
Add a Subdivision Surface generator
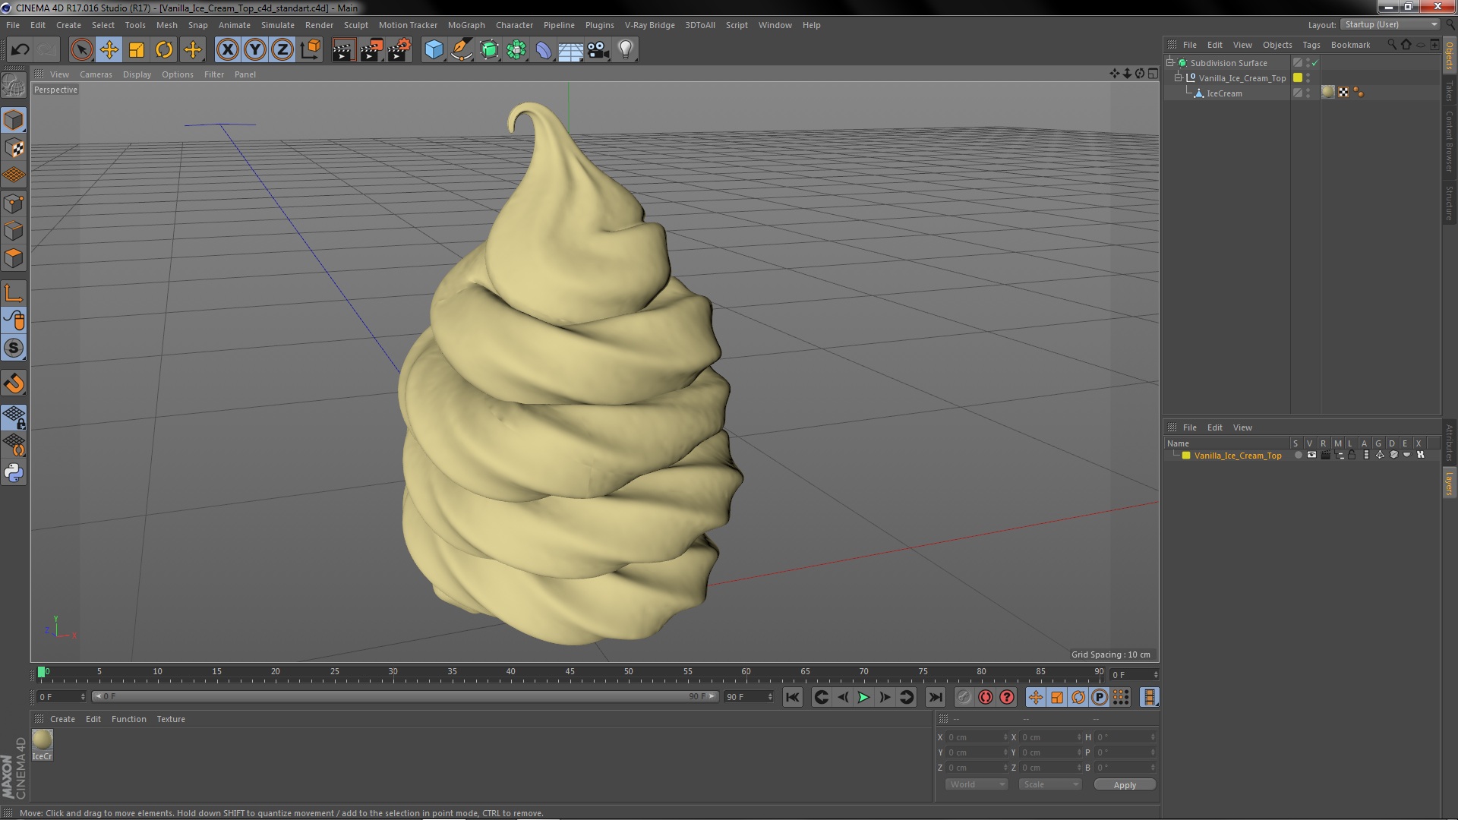489,50
